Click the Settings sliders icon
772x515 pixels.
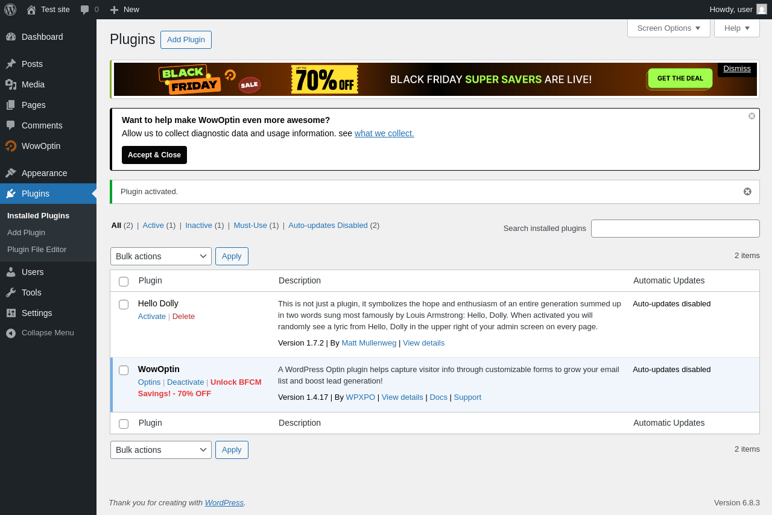(x=11, y=313)
